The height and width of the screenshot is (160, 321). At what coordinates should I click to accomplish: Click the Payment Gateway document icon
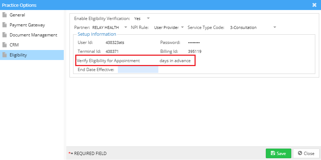[5, 25]
